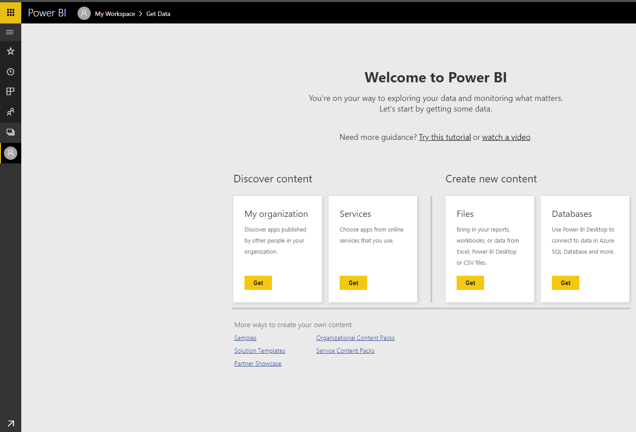Open Recent clock icon in sidebar

11,72
